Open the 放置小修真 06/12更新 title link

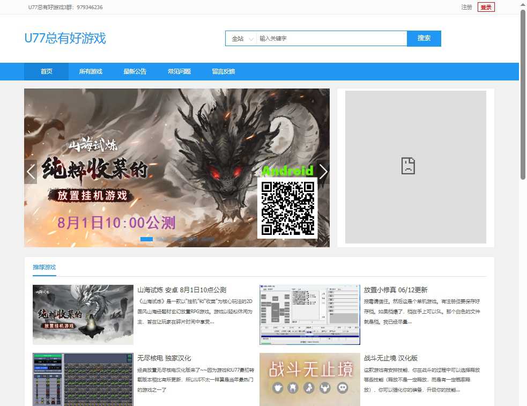[395, 290]
